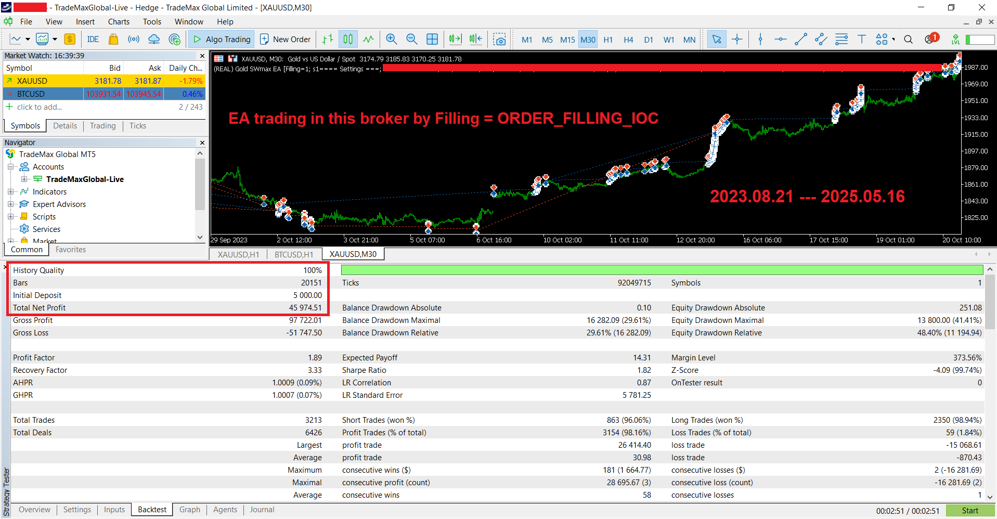Zoom in on the chart
Viewport: 997px width, 519px height.
point(392,39)
